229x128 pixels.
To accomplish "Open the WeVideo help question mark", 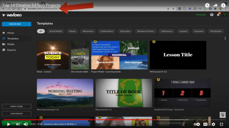I will (212, 15).
